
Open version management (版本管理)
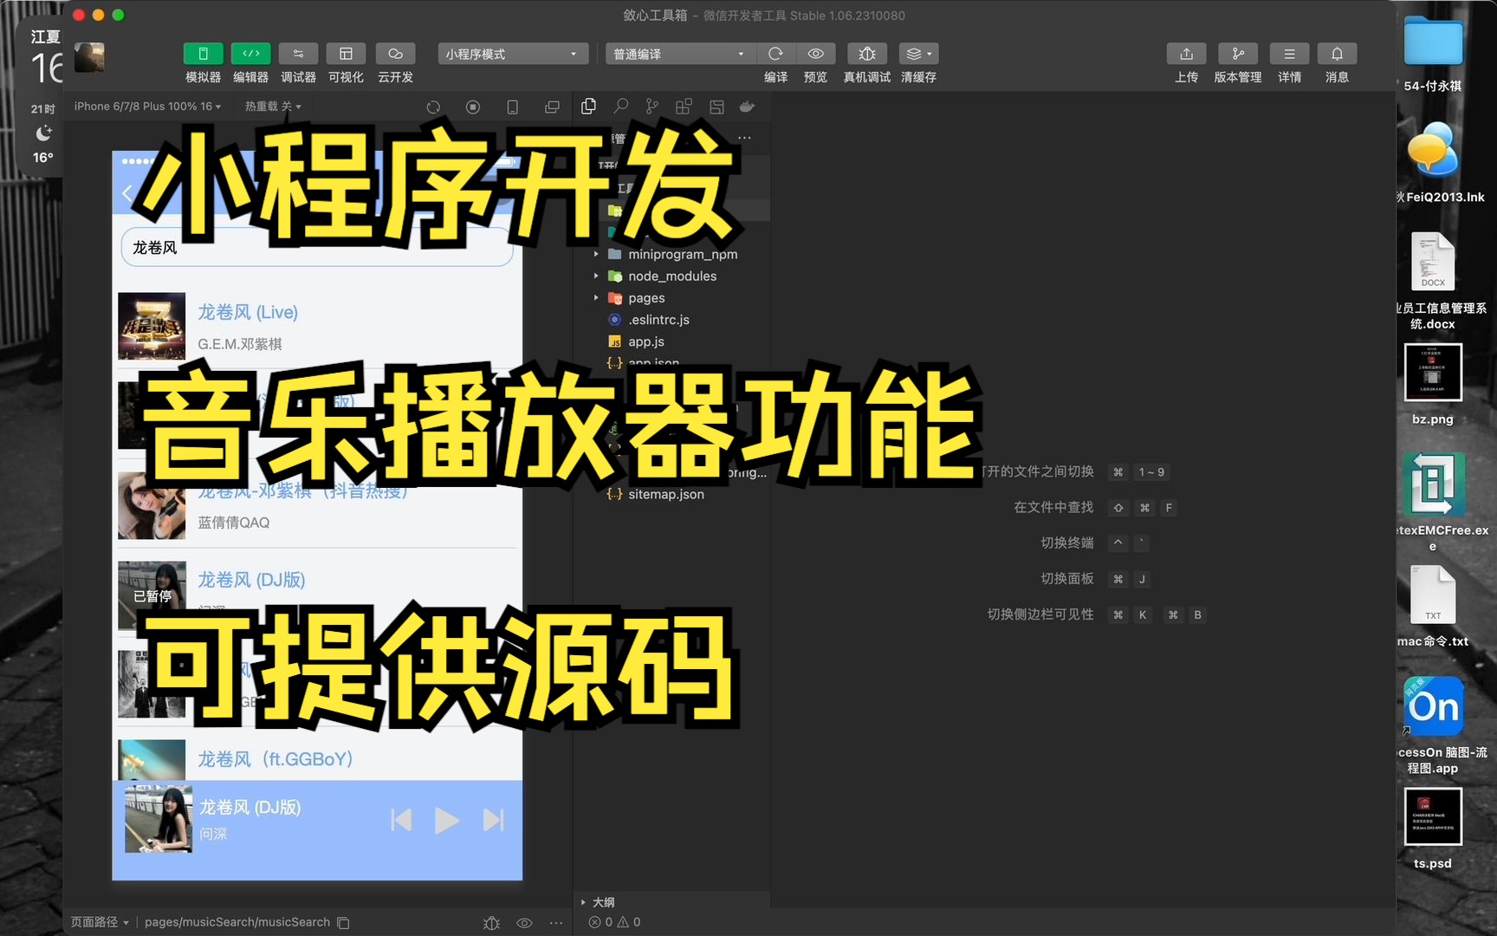pos(1238,54)
